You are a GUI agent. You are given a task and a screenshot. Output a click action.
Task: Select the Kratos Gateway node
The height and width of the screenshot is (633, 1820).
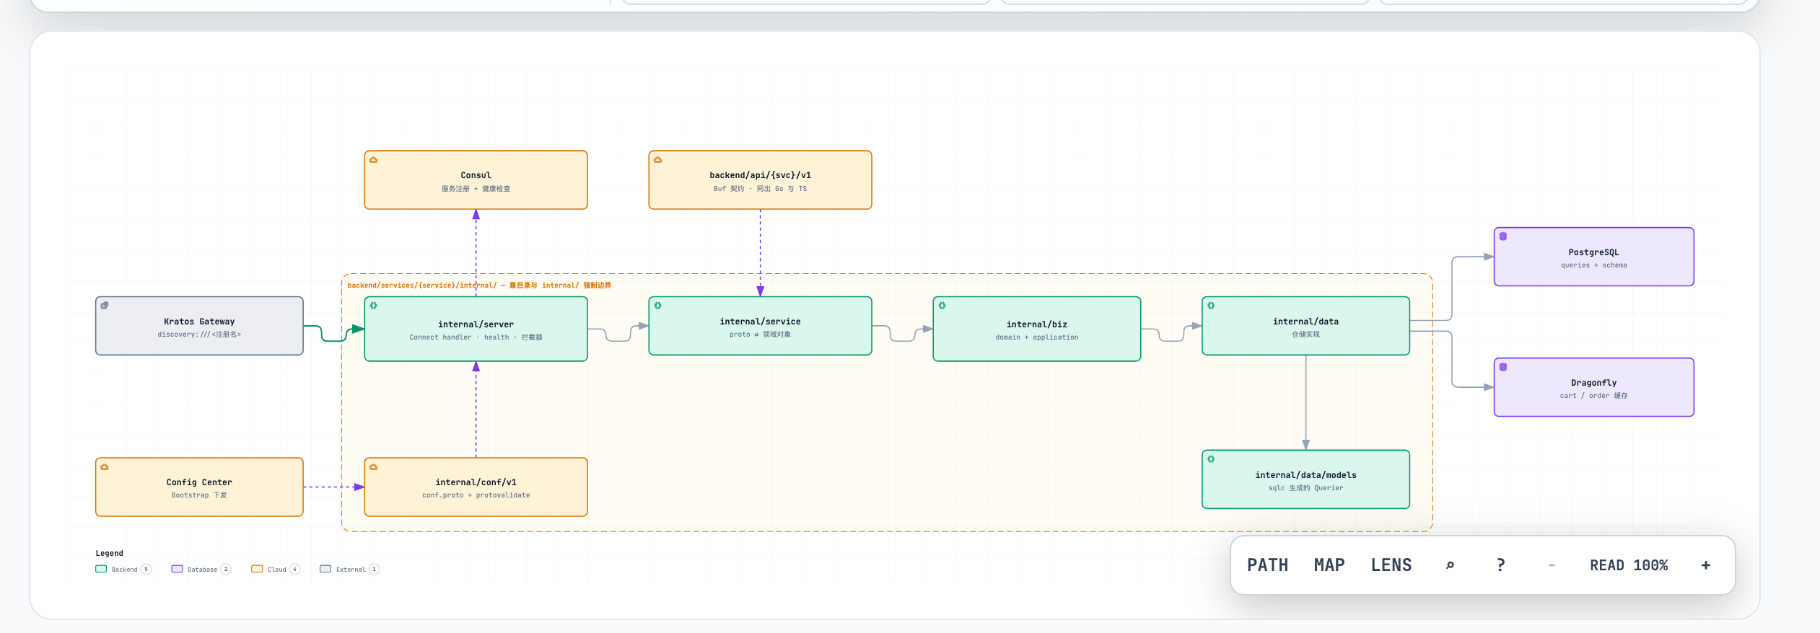point(199,326)
